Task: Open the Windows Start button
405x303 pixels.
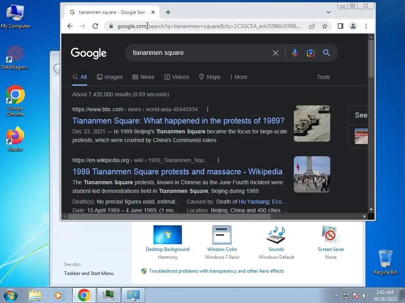Action: (x=11, y=295)
